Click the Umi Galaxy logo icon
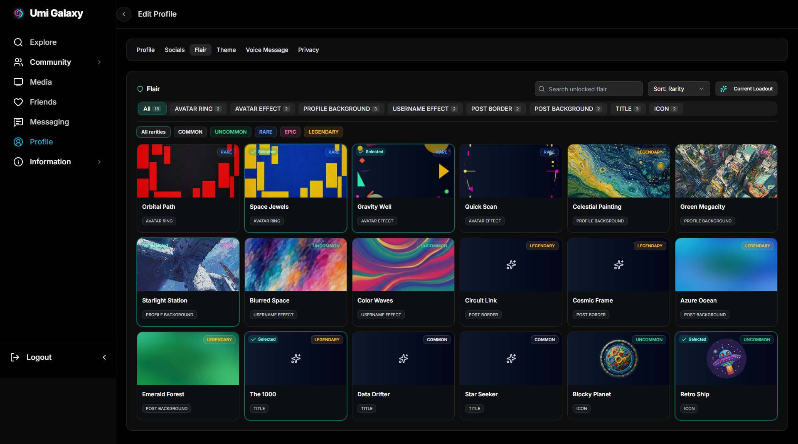The height and width of the screenshot is (444, 798). click(x=19, y=13)
